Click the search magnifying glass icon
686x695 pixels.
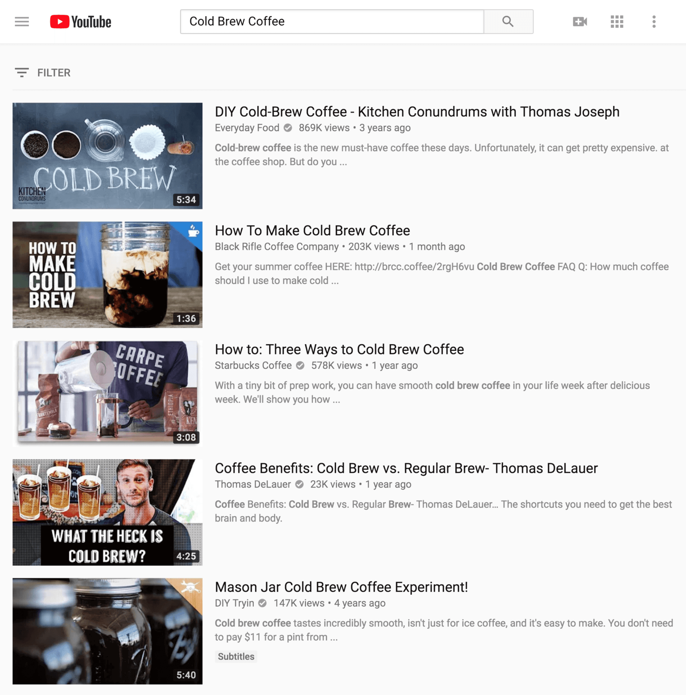click(508, 21)
